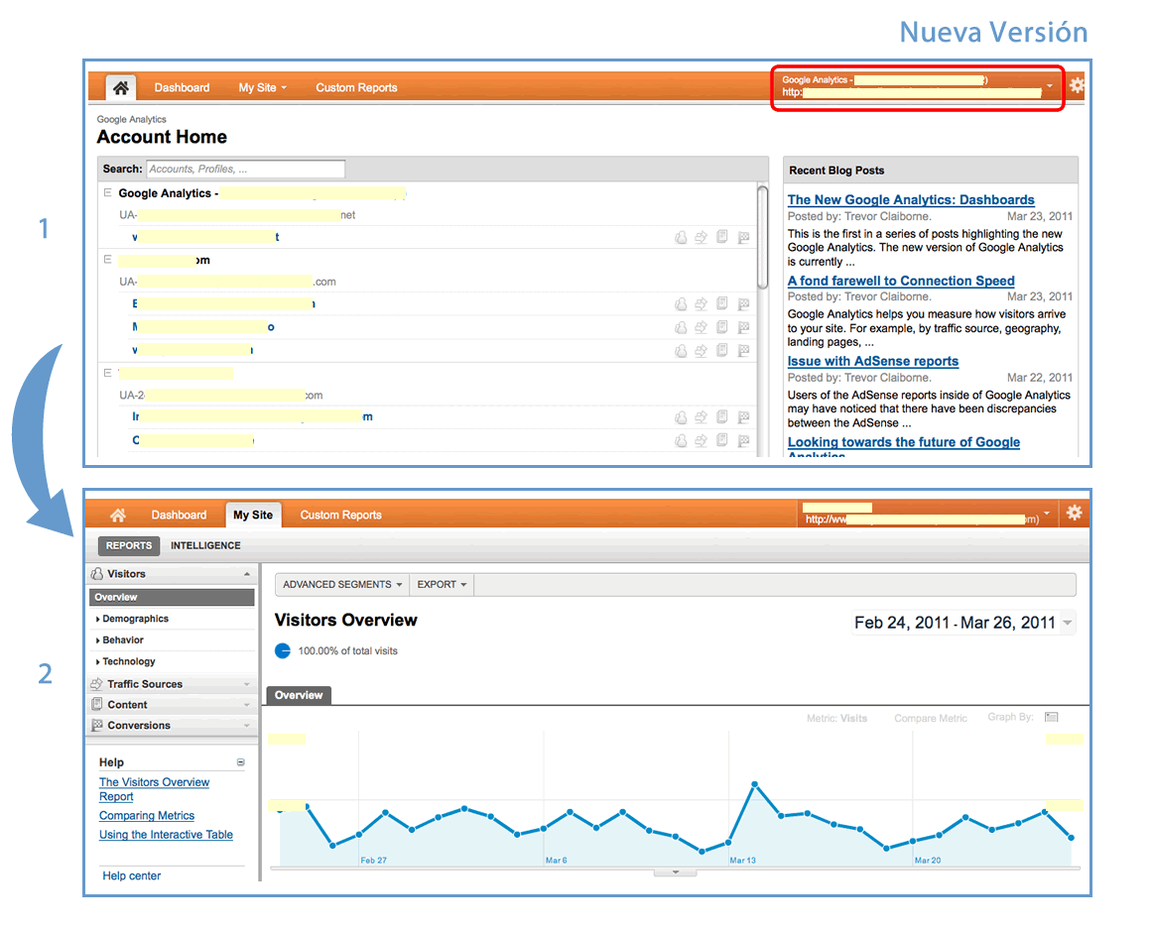Image resolution: width=1153 pixels, height=931 pixels.
Task: Click 'Metric: Visits' above the chart
Action: (x=836, y=719)
